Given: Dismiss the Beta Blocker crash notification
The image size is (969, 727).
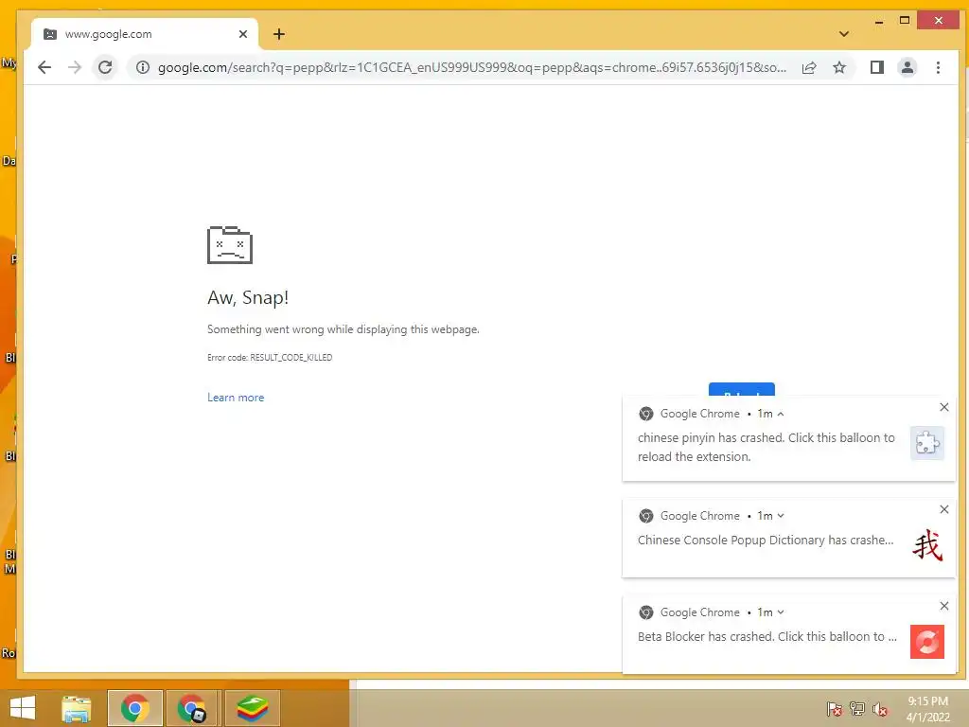Looking at the screenshot, I should click(x=943, y=606).
